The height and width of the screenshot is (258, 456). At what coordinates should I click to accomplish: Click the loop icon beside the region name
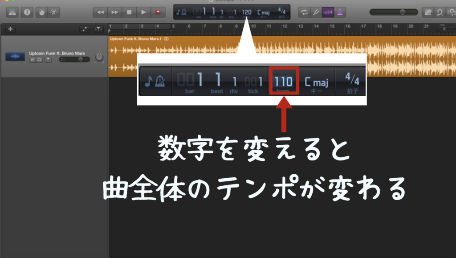pos(166,39)
